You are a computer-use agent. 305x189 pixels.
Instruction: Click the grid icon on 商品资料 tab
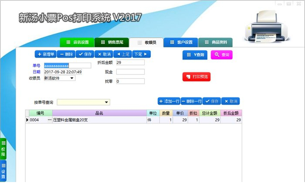click(x=207, y=42)
